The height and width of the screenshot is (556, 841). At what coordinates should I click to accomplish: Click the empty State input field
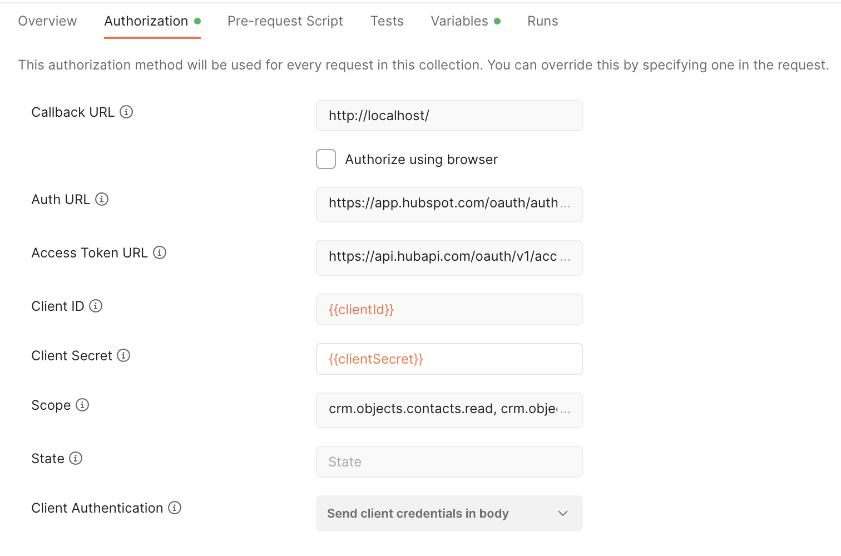coord(449,462)
